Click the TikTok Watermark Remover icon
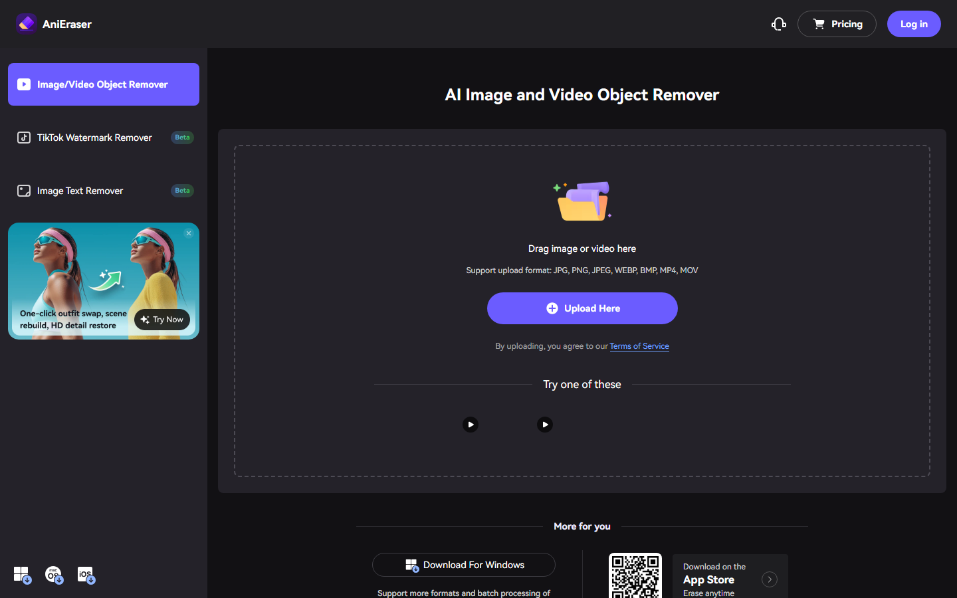Screen dimensions: 957x598 coord(24,138)
